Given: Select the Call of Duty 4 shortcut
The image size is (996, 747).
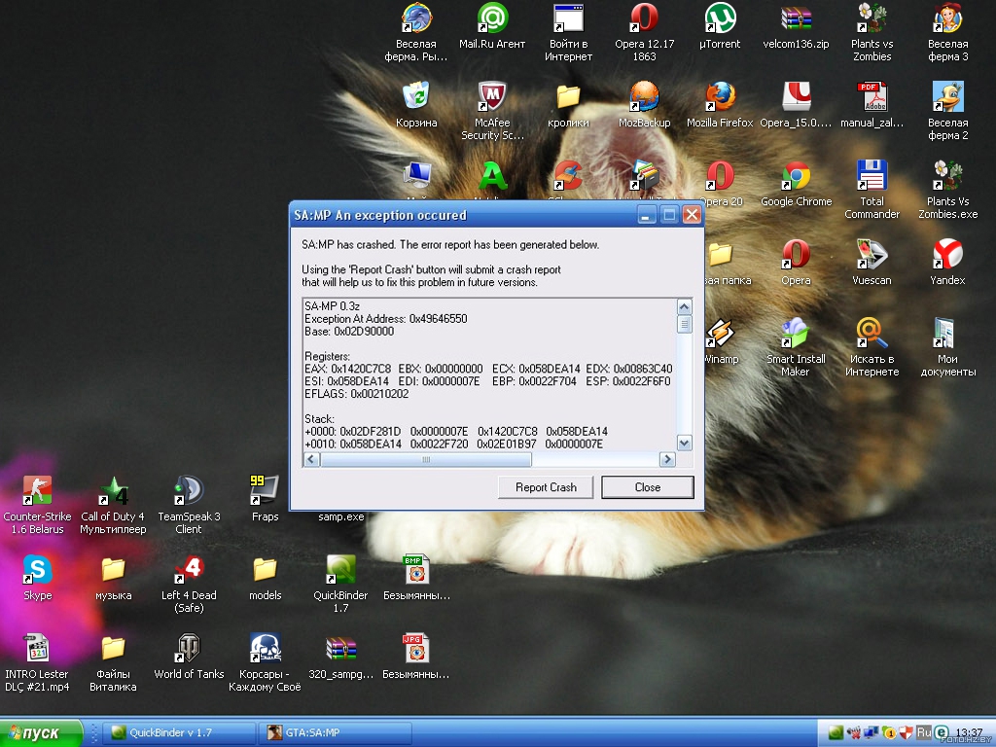Looking at the screenshot, I should (x=113, y=506).
